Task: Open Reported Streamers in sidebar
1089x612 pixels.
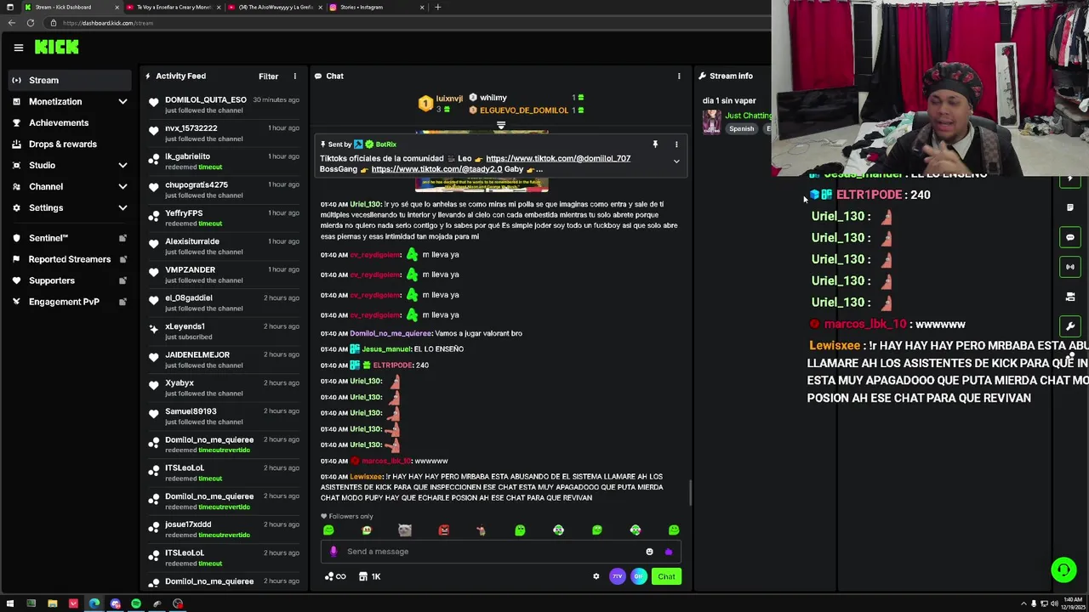Action: point(71,259)
